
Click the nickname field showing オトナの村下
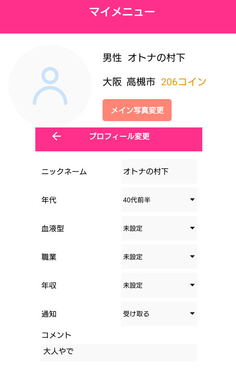(x=159, y=171)
